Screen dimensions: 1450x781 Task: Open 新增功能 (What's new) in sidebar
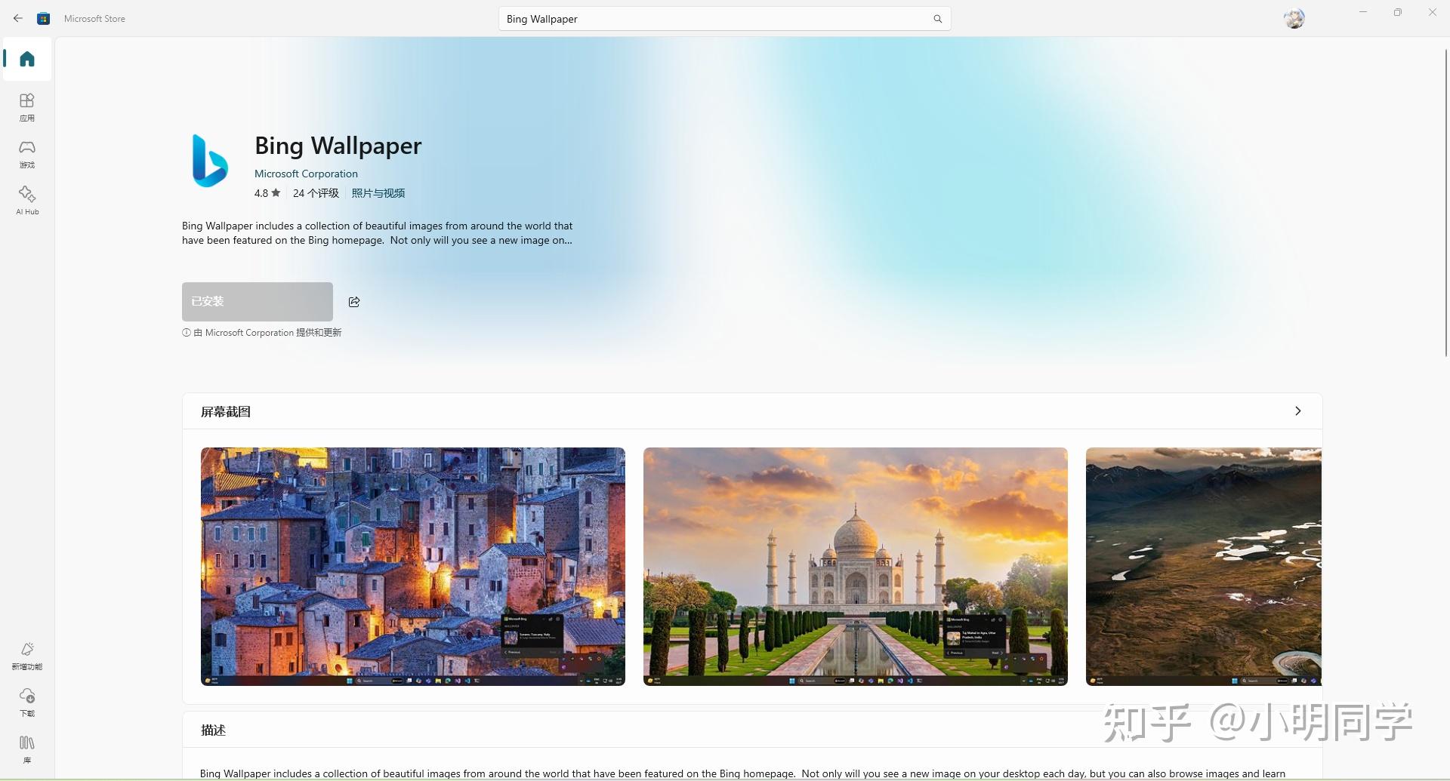click(x=27, y=656)
